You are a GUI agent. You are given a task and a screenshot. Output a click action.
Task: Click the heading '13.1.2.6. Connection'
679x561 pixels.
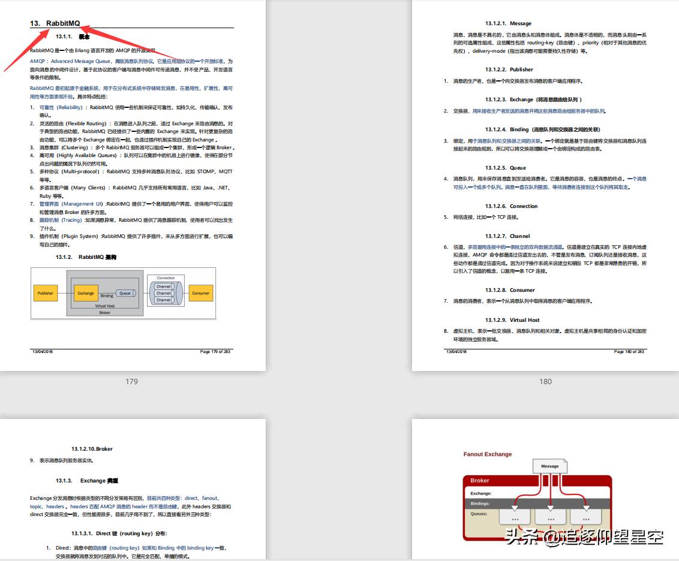[512, 206]
